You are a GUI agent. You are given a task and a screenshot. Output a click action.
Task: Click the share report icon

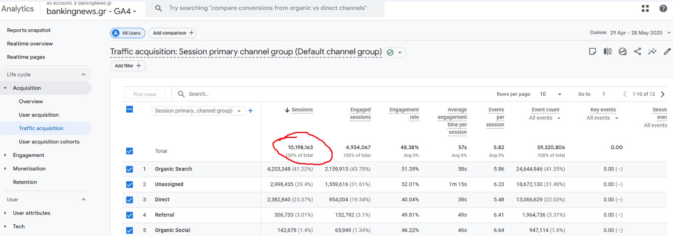click(x=637, y=52)
